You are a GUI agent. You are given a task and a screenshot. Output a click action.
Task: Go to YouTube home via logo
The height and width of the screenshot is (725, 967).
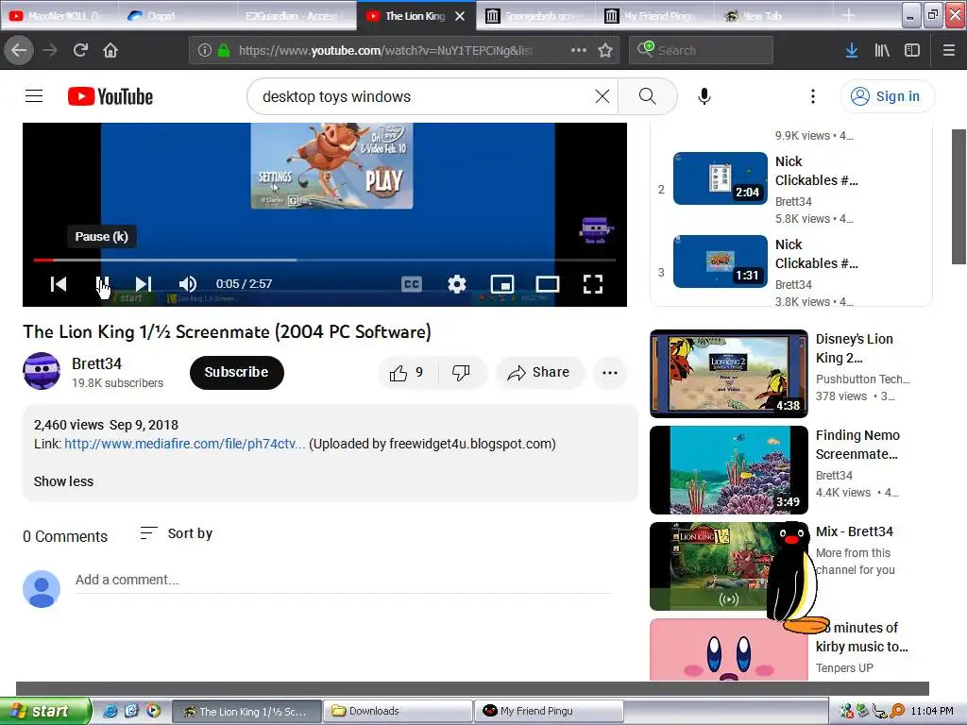click(x=110, y=96)
